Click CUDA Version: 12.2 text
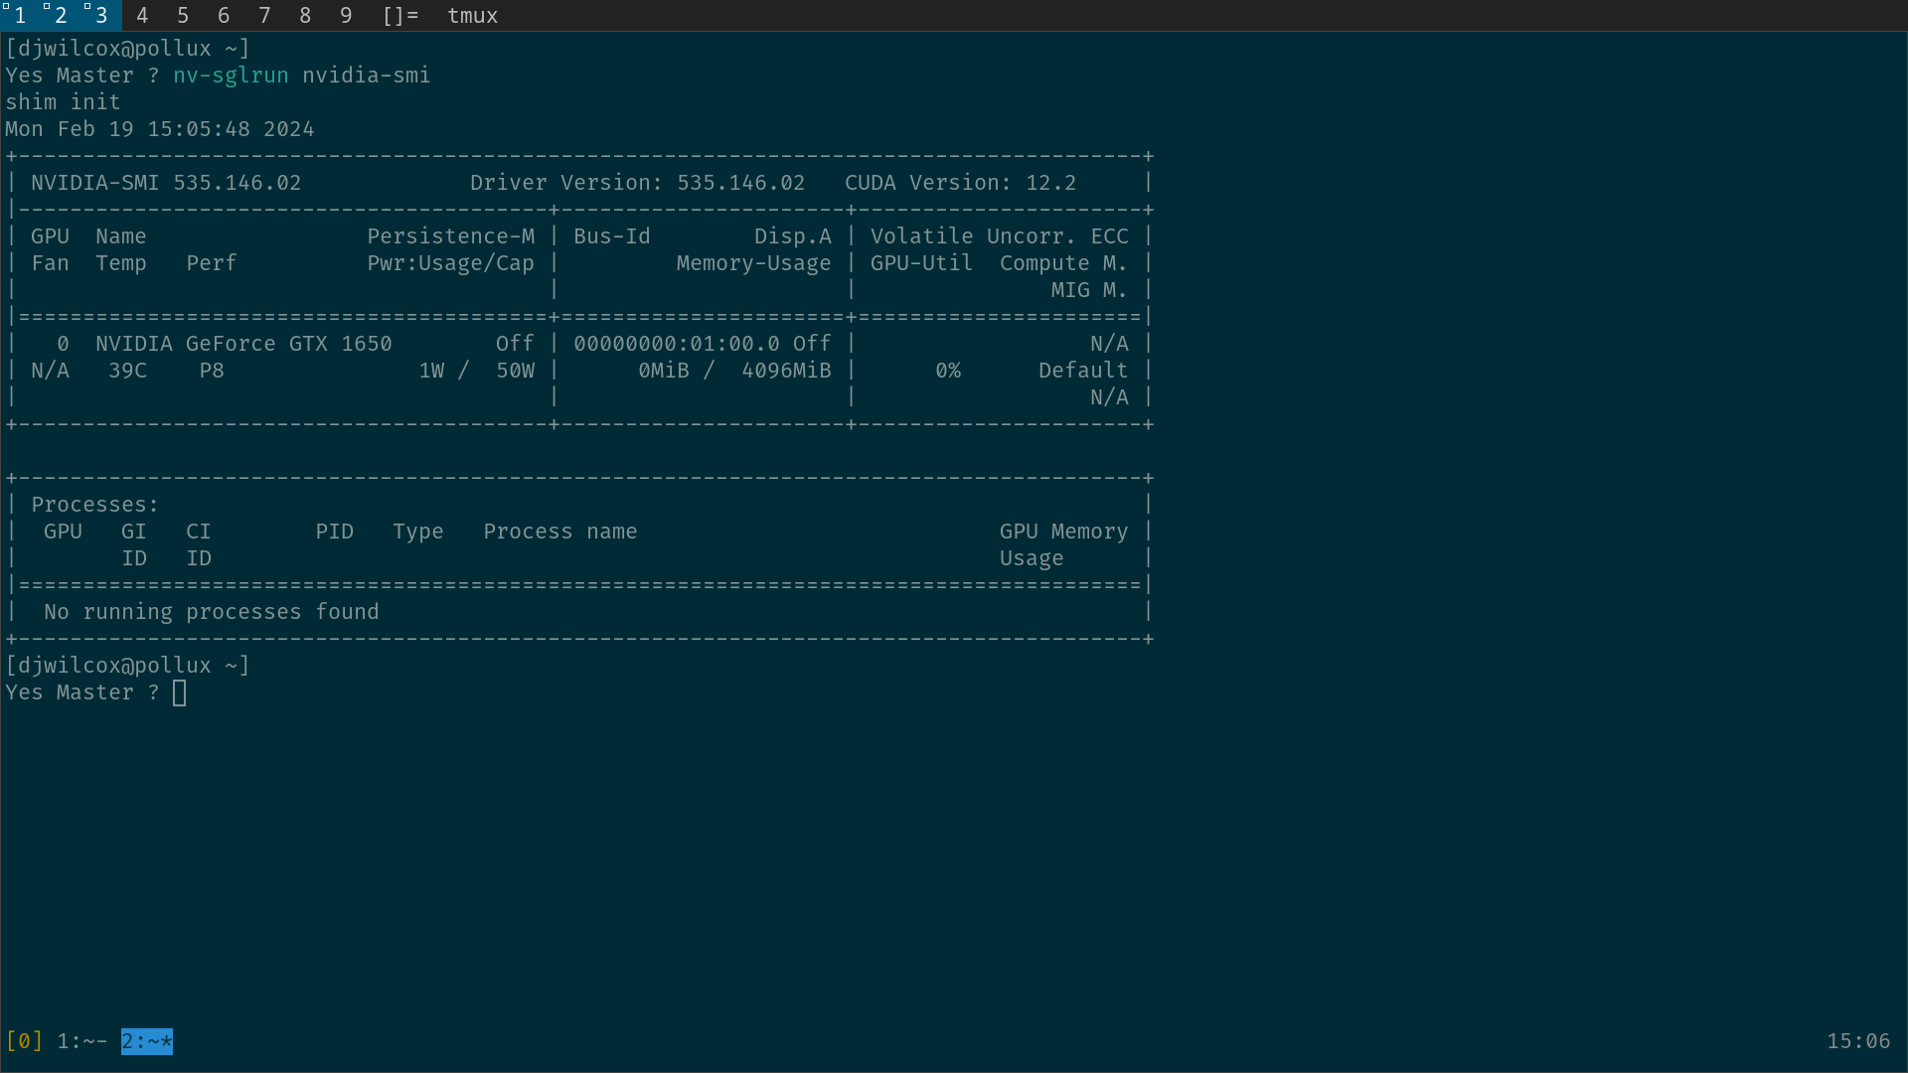This screenshot has height=1073, width=1908. 961,183
